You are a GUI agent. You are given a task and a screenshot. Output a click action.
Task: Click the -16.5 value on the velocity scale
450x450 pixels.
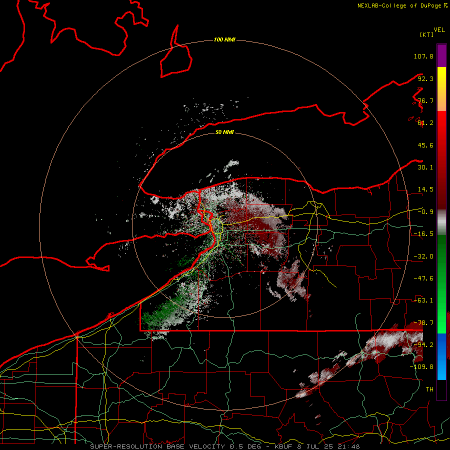point(423,234)
